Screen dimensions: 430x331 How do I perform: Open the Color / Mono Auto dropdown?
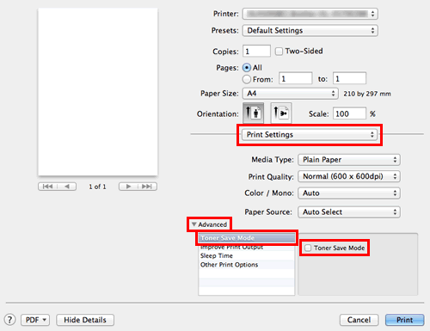tap(349, 193)
